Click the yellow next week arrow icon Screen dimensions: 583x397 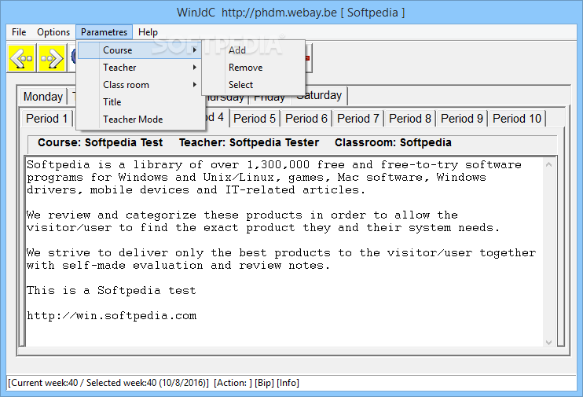pos(52,58)
